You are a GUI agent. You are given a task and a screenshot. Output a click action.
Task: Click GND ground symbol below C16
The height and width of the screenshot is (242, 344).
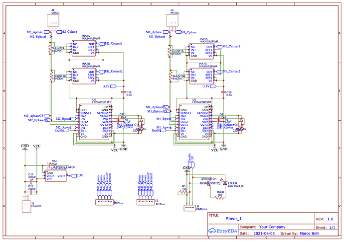[223, 148]
